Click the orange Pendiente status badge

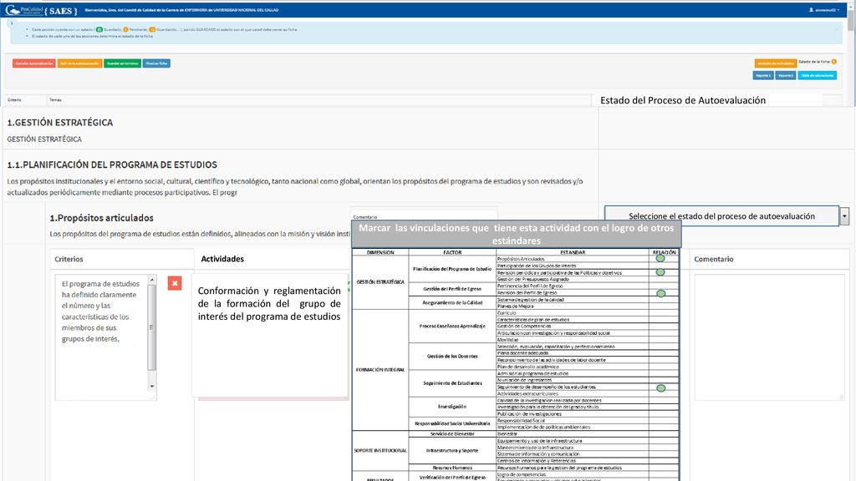[125, 29]
